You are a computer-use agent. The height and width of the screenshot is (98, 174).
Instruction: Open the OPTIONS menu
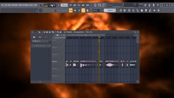tap(26, 5)
